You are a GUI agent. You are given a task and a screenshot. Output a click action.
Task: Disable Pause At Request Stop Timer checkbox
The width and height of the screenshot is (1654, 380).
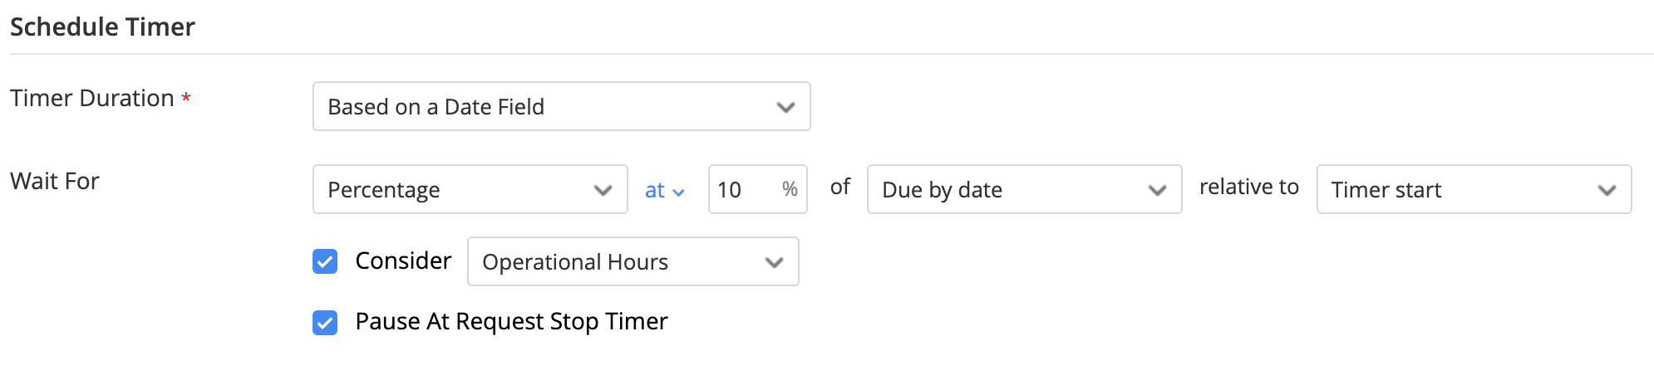coord(325,322)
